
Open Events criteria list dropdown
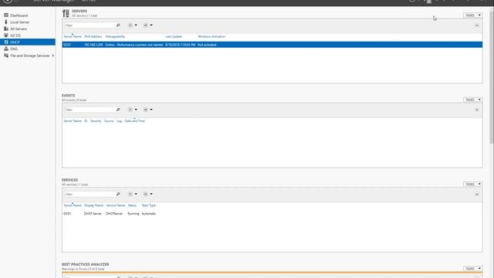133,110
